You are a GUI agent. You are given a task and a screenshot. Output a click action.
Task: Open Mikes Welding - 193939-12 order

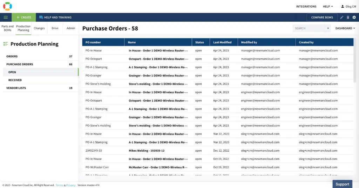pos(147,151)
